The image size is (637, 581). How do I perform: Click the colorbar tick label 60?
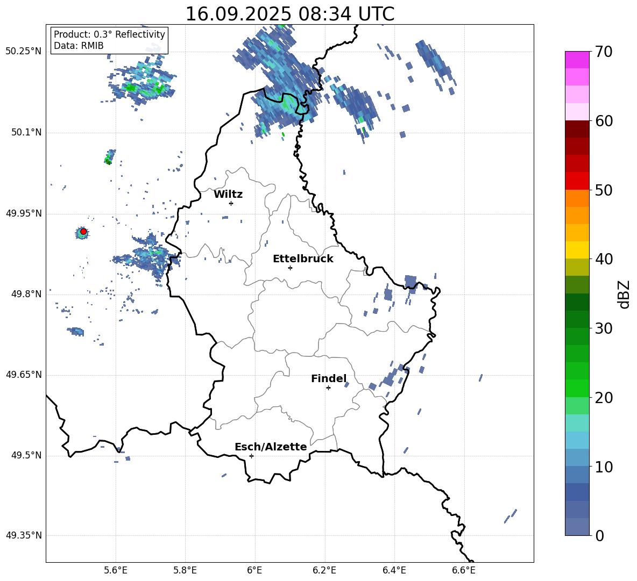[x=604, y=121]
